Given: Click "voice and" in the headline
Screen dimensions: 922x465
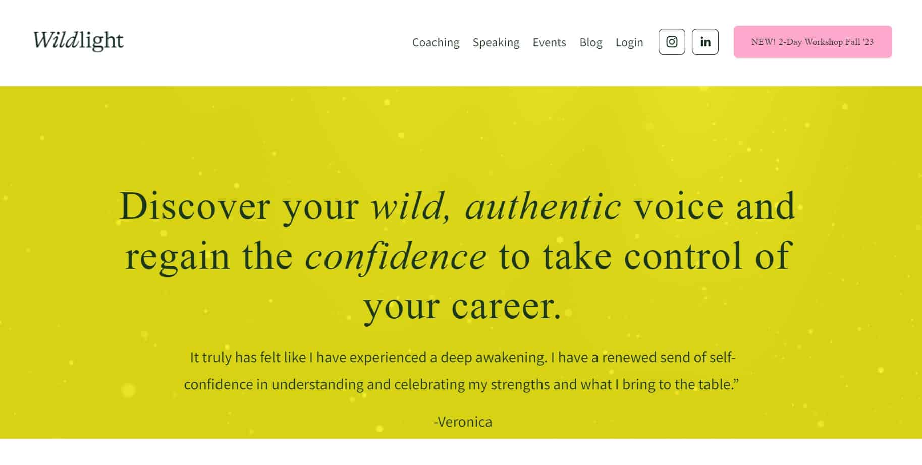Looking at the screenshot, I should [714, 206].
